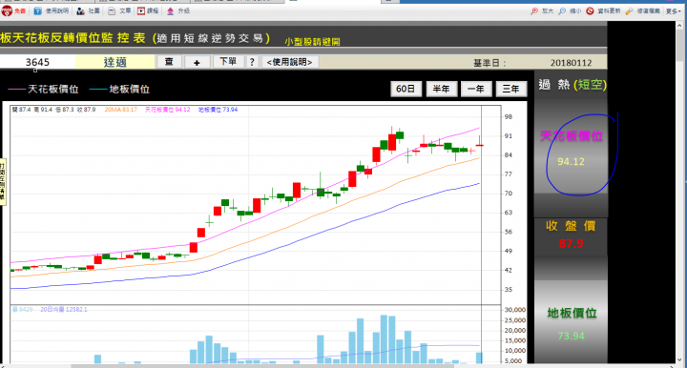Expand the 更多 more dropdown
Screen dimensions: 687x368
point(674,10)
